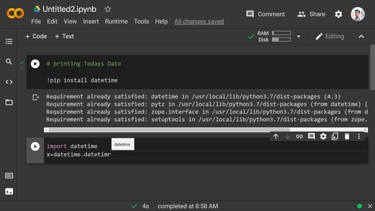Open the search and replace sidebar icon

pyautogui.click(x=9, y=62)
